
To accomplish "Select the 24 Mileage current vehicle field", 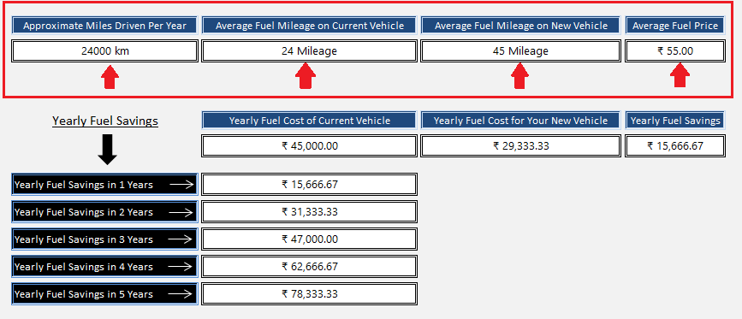I will coord(309,51).
